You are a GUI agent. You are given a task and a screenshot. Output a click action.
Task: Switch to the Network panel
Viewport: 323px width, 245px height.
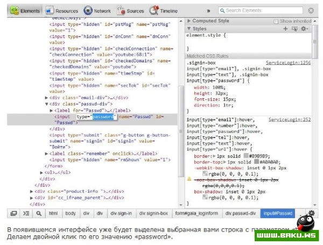[x=97, y=11]
